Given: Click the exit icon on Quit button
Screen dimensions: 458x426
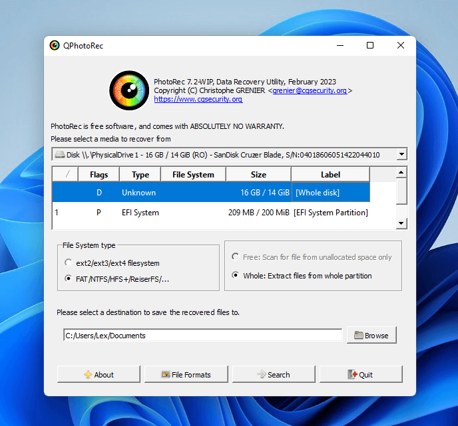Looking at the screenshot, I should [x=353, y=374].
